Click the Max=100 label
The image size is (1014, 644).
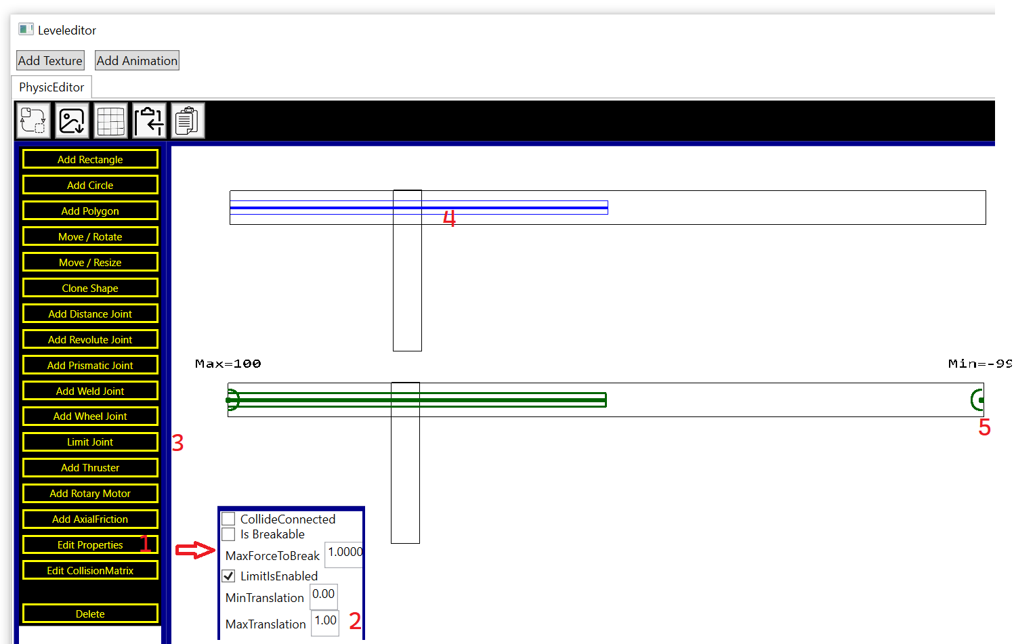click(x=228, y=364)
